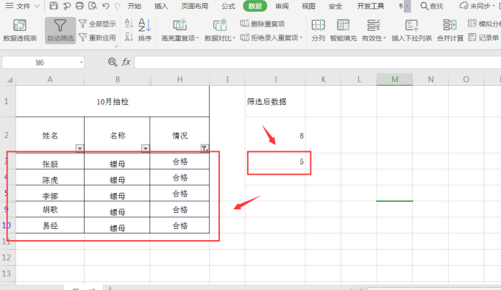501x290 pixels.
Task: Click the ascending sort A-Z icon
Action: 129,23
